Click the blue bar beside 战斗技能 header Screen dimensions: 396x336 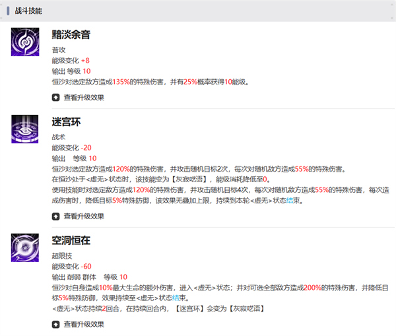pos(8,11)
